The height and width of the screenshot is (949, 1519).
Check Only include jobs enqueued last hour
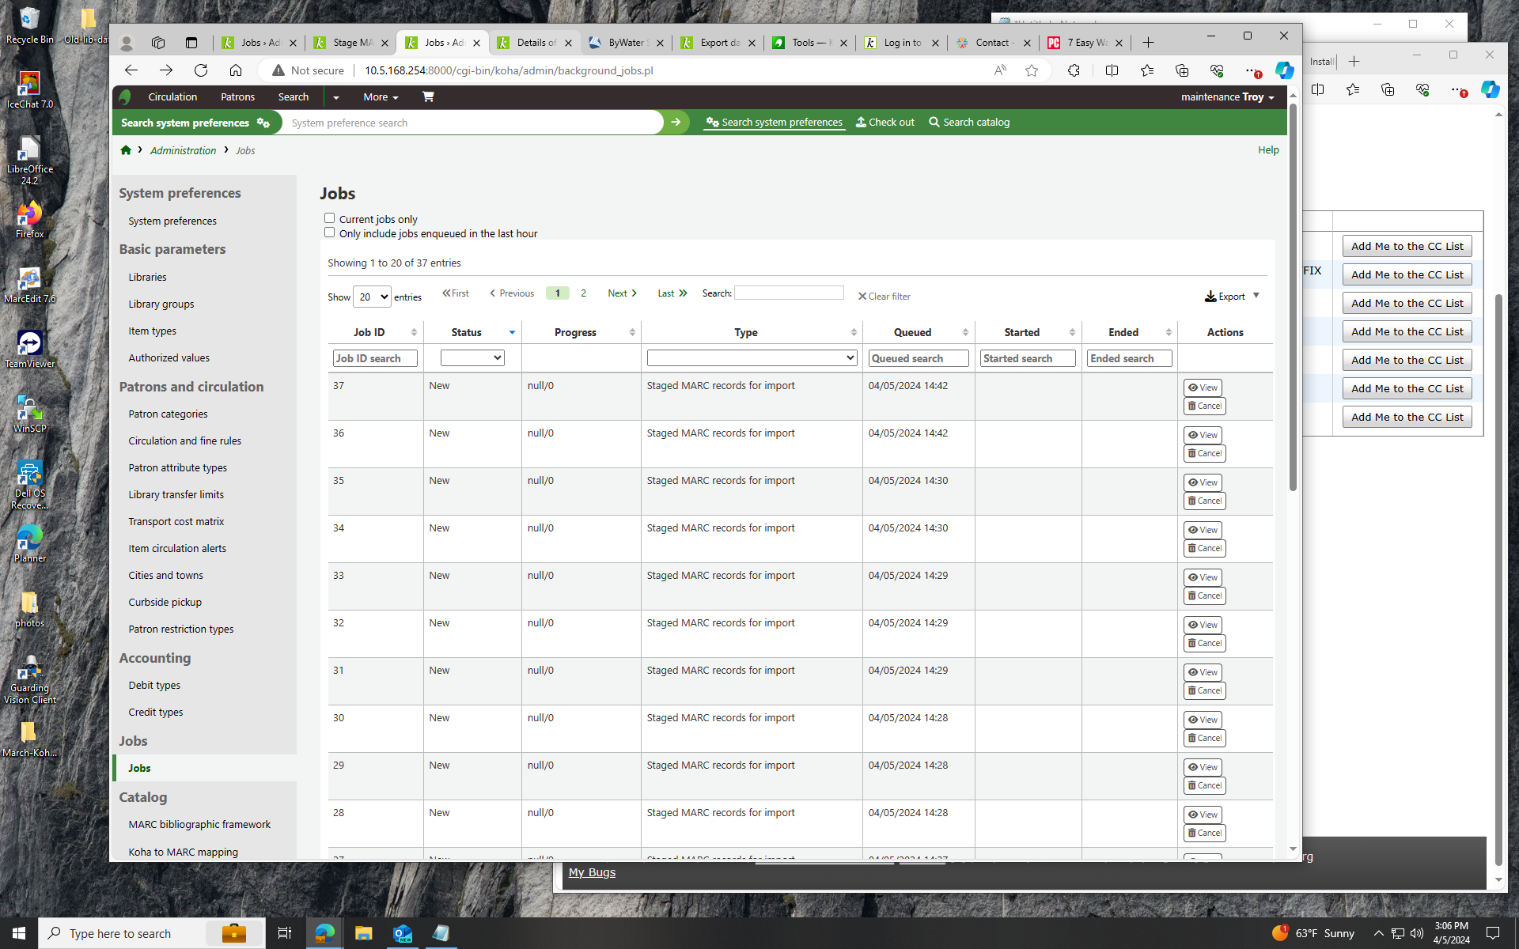tap(329, 233)
